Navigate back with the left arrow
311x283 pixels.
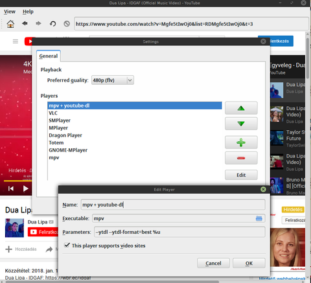pyautogui.click(x=25, y=23)
